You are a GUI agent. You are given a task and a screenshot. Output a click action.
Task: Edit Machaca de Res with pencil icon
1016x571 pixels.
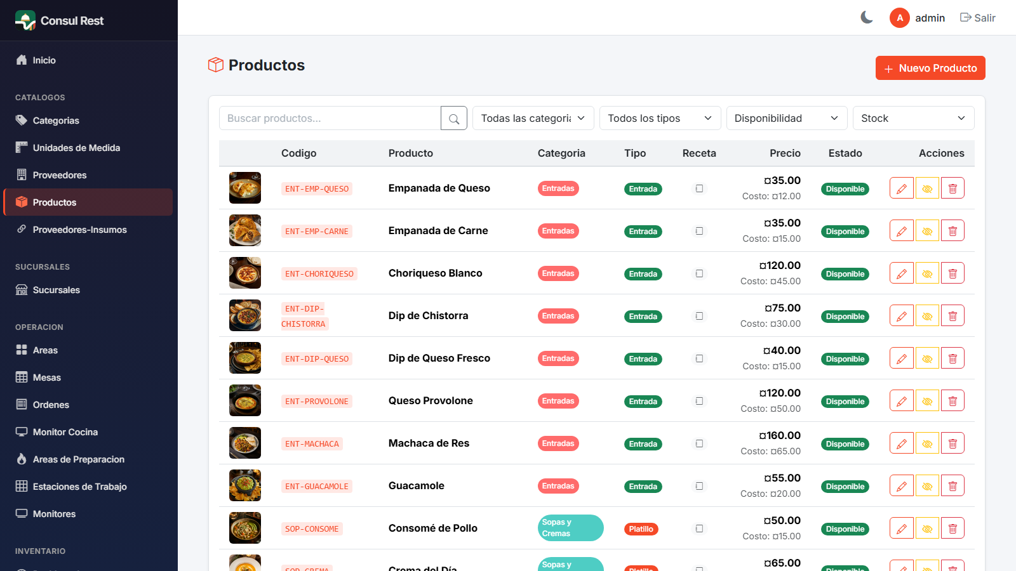(902, 443)
